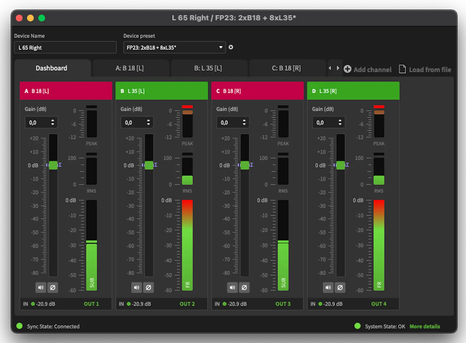Mute channel B L 35 [L]

click(136, 287)
